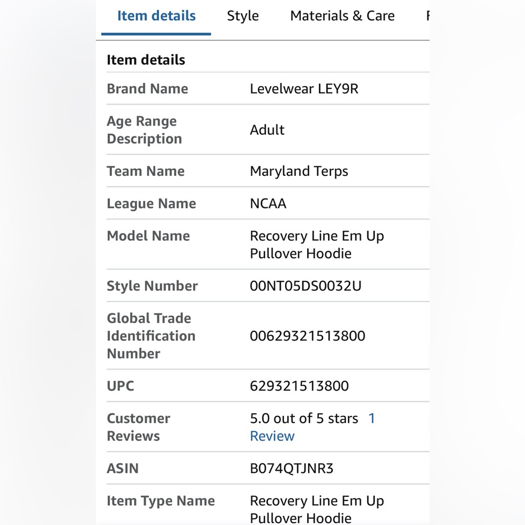Select the League Name label
Image resolution: width=525 pixels, height=525 pixels.
click(x=151, y=204)
